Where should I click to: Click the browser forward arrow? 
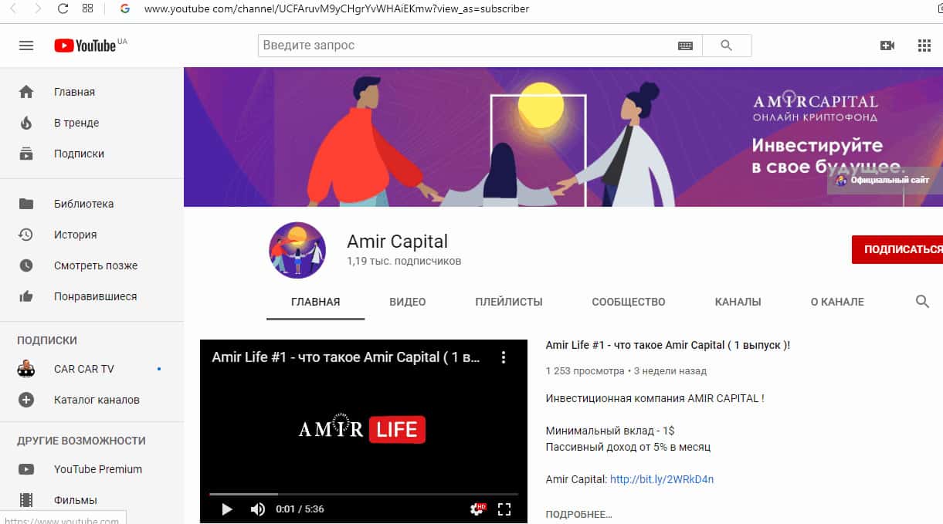[x=39, y=8]
